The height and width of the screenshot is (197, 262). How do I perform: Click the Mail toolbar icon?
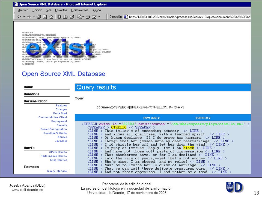[x=80, y=17]
